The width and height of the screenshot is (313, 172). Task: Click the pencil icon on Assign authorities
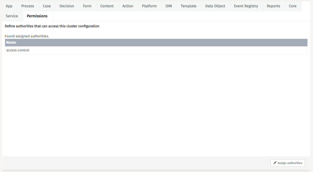(275, 163)
